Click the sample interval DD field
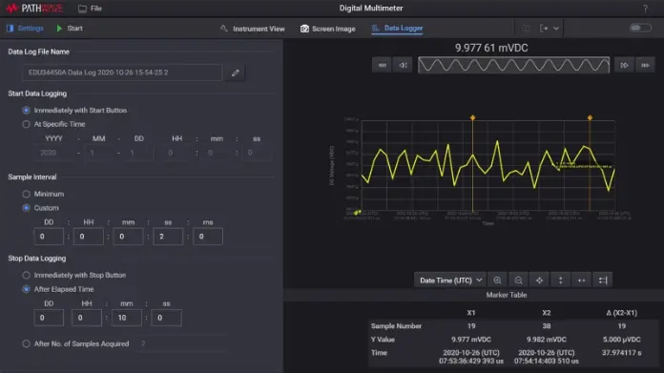This screenshot has width=664, height=373. [49, 237]
